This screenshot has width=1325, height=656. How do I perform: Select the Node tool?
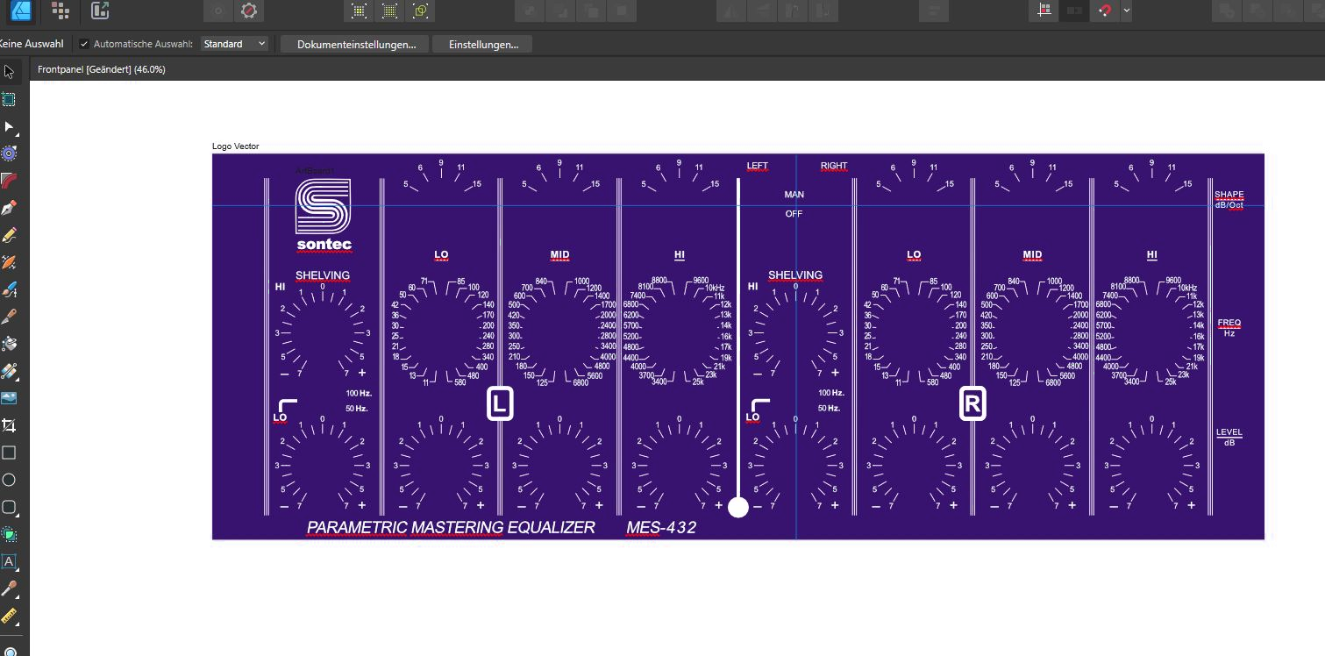point(10,127)
